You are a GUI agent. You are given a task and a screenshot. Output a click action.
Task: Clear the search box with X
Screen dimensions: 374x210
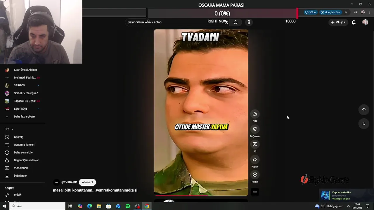click(x=226, y=22)
